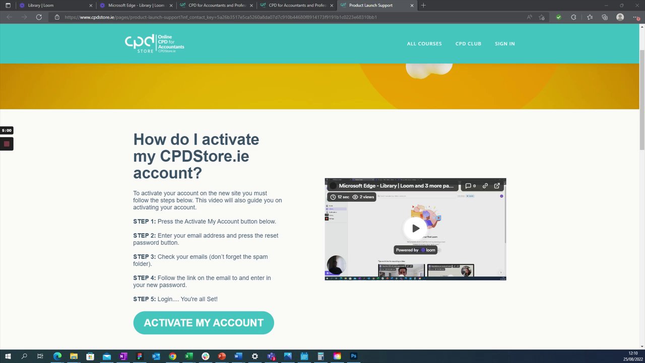Open Edge Settings and more menu

pyautogui.click(x=635, y=17)
